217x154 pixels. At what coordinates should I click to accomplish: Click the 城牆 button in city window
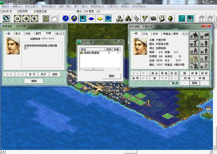pos(202,78)
